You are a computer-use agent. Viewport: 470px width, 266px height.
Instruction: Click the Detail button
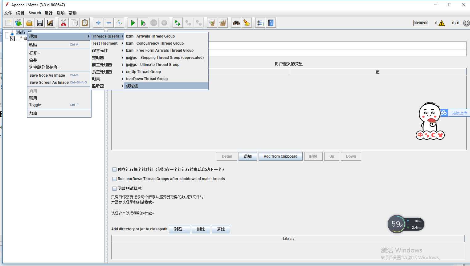[x=227, y=156]
